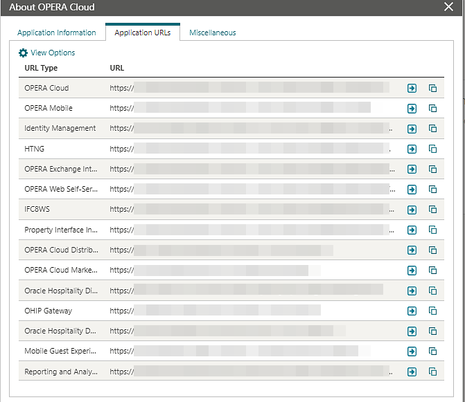Viewport: 465px width, 402px height.
Task: Launch the Mobile Guest Experi... URL
Action: point(412,351)
